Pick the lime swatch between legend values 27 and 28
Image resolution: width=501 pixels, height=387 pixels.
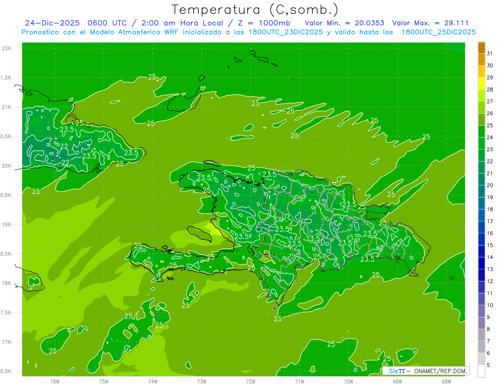pos(481,96)
